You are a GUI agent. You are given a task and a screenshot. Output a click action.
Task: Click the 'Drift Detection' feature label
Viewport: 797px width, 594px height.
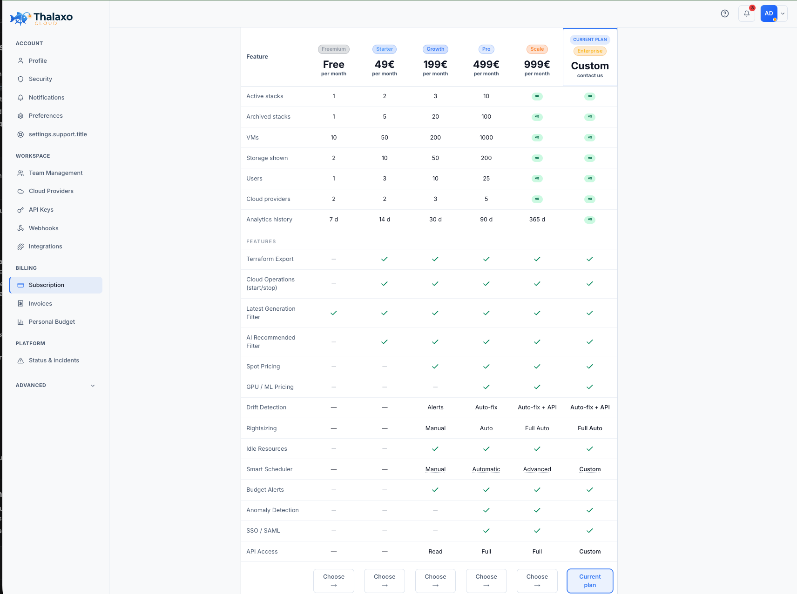tap(266, 407)
